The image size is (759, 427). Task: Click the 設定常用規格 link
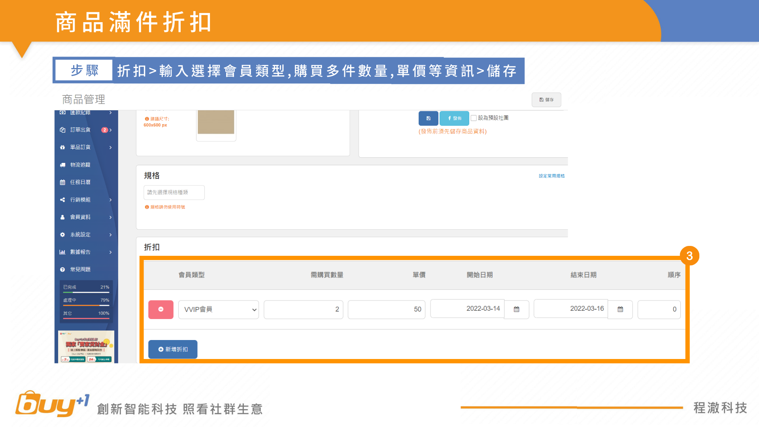pyautogui.click(x=551, y=176)
